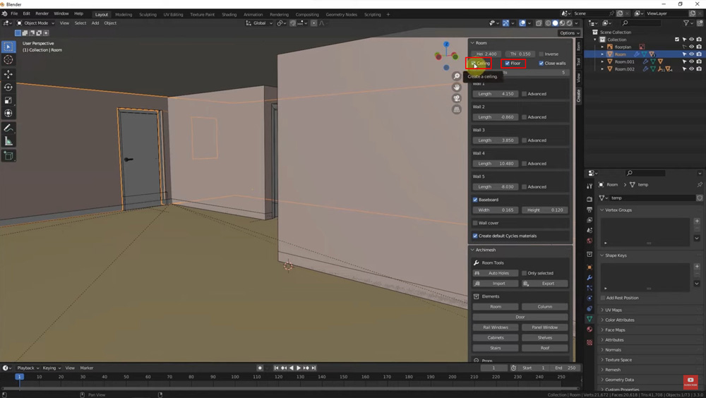Add a Column element
This screenshot has width=706, height=398.
point(545,306)
